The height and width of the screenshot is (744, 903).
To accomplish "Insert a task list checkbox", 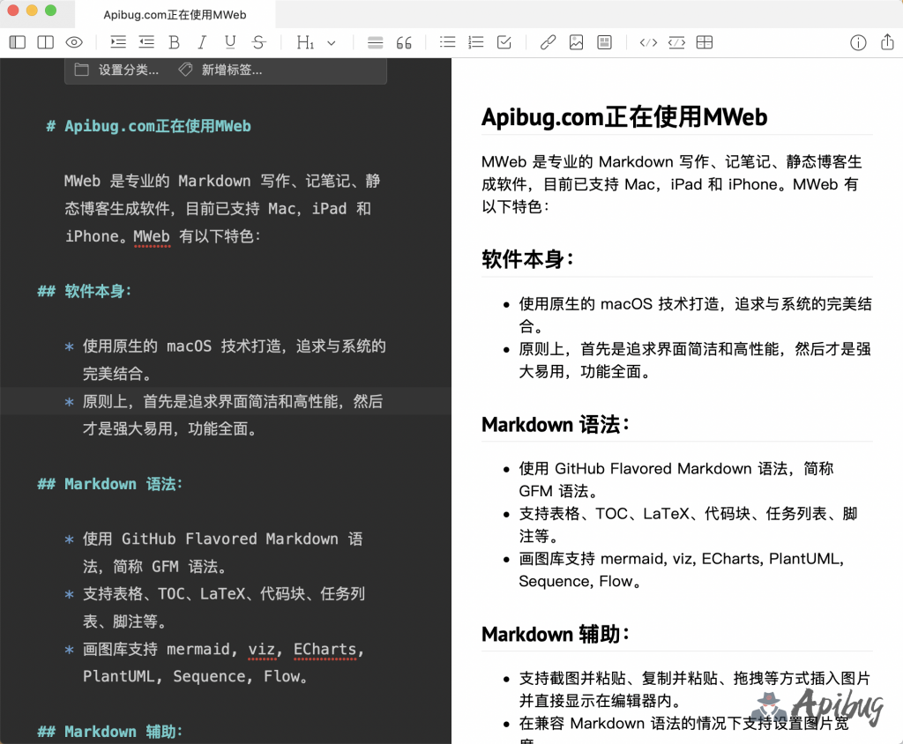I will [x=504, y=42].
